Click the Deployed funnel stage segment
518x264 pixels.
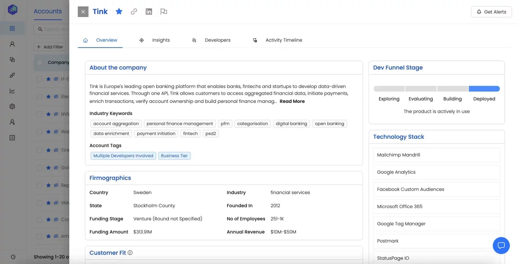(x=484, y=89)
